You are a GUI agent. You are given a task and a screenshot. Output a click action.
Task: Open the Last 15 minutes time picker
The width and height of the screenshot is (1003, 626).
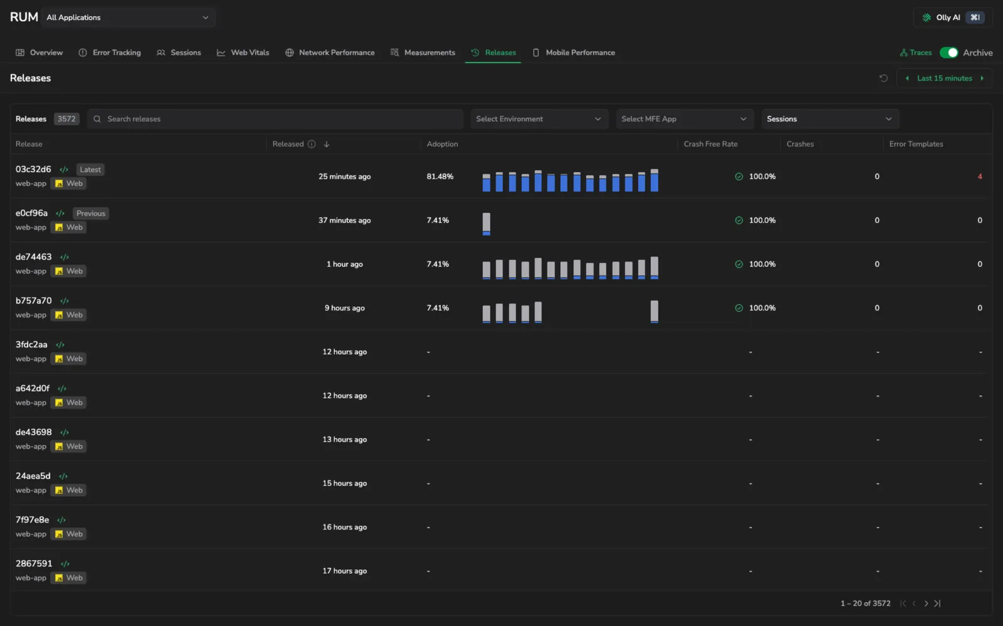coord(944,78)
